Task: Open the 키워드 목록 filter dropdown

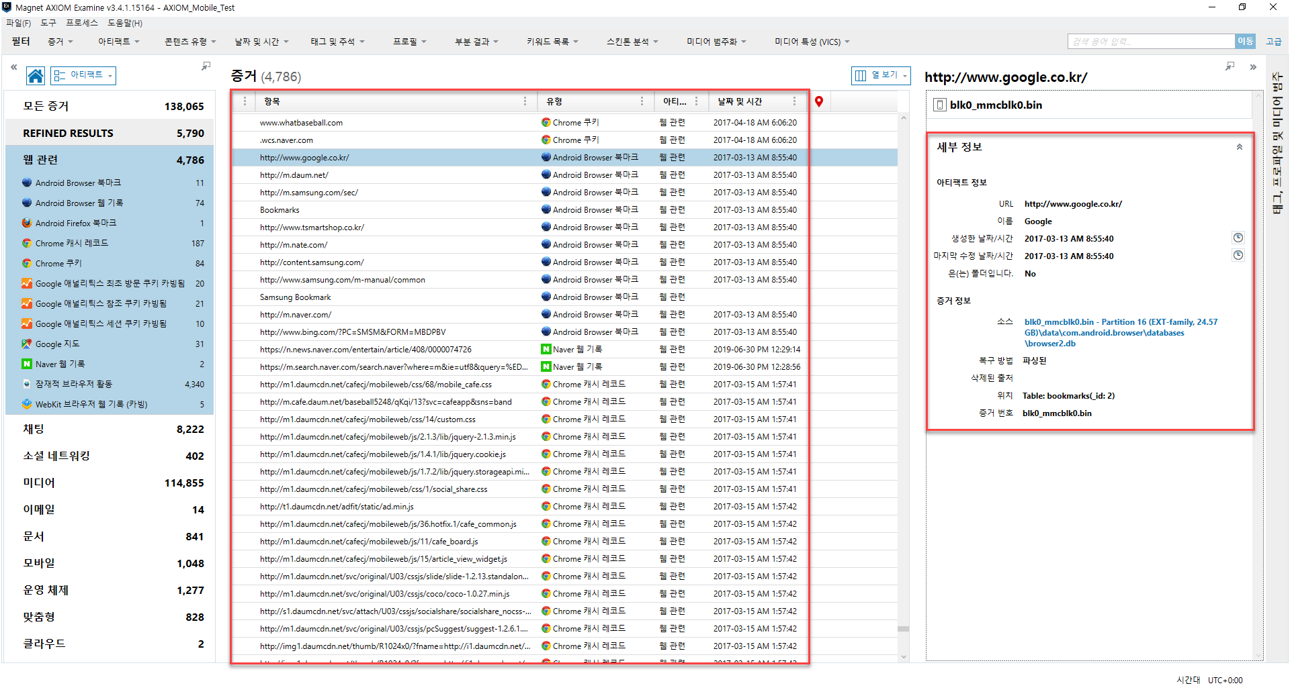Action: pyautogui.click(x=552, y=42)
